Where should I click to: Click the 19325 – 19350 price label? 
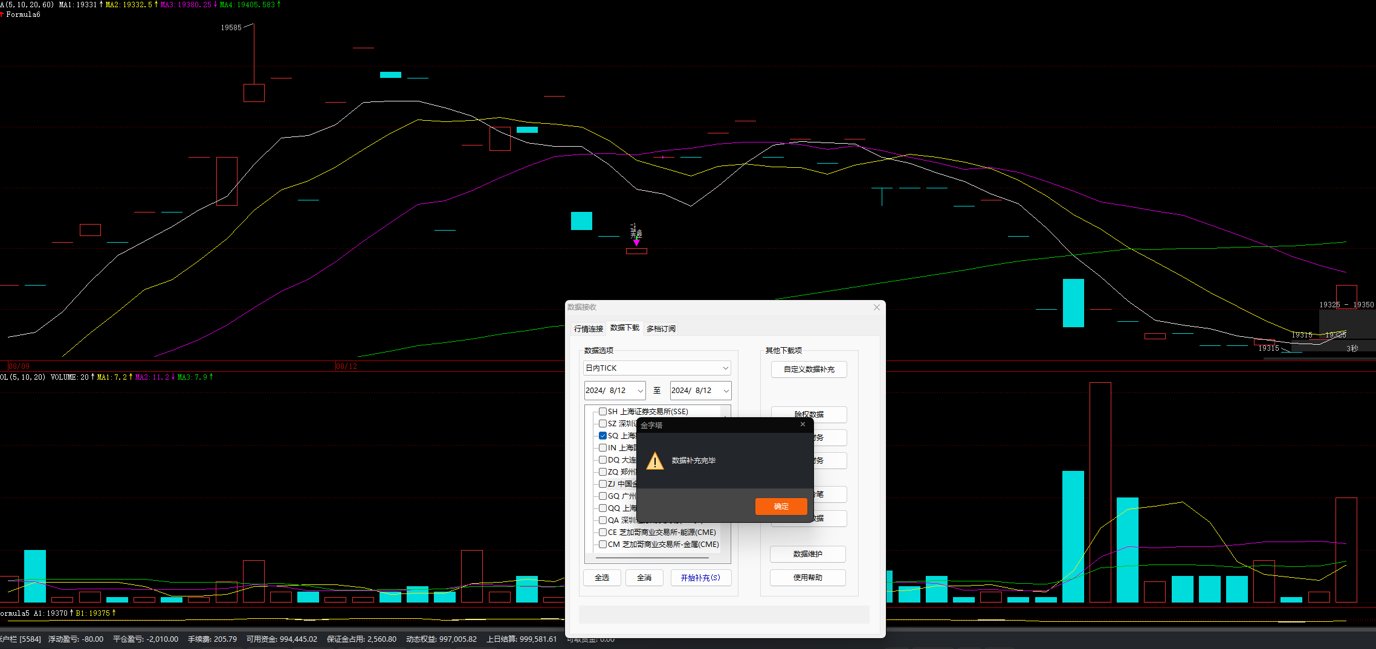click(1346, 305)
